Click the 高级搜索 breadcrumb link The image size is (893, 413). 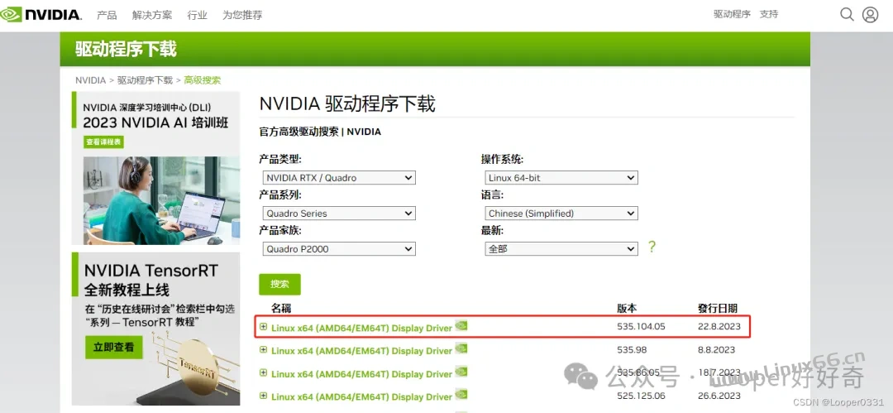[x=203, y=80]
